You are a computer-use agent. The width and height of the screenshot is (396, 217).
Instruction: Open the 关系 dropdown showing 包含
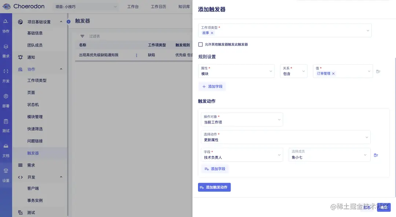coord(294,71)
